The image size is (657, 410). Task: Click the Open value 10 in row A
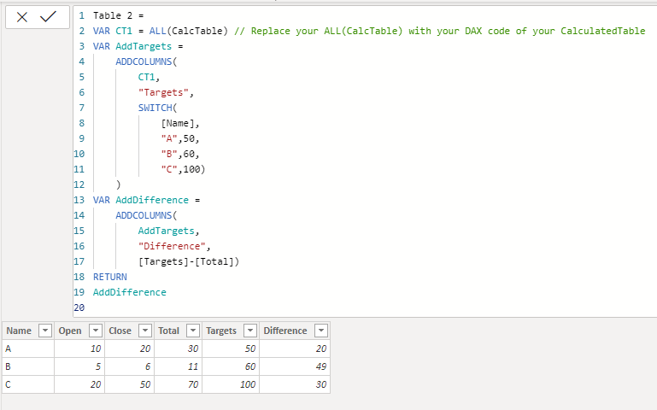tap(79, 348)
